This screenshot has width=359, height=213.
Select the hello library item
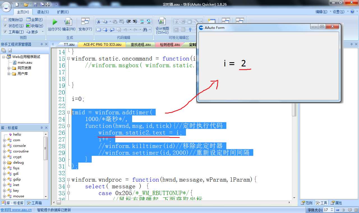click(17, 135)
